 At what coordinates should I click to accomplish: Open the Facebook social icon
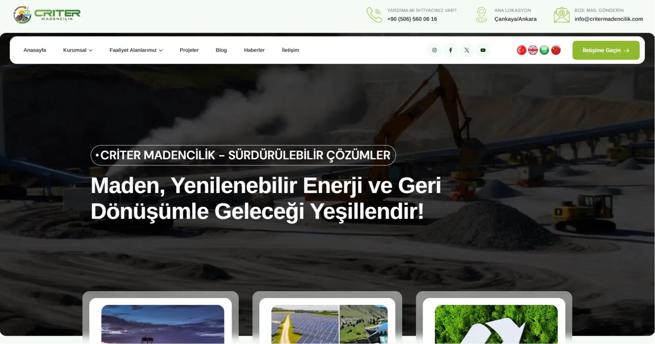click(451, 50)
